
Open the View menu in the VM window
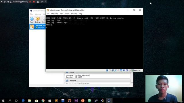click(61, 14)
